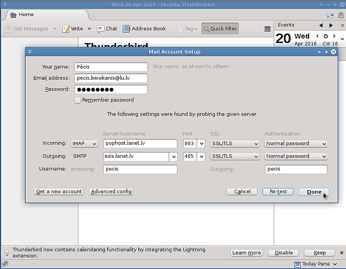Go to previous events arrow
The width and height of the screenshot is (346, 269).
(x=321, y=26)
